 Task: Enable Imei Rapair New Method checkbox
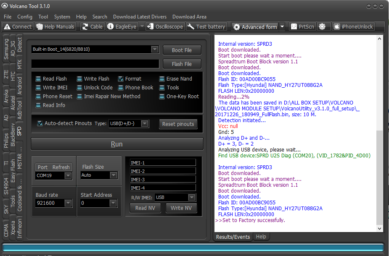(79, 97)
